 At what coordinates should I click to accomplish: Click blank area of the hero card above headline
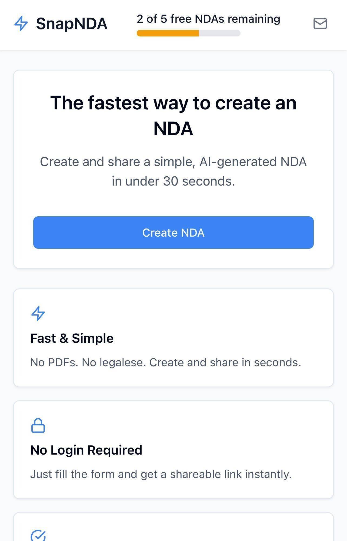click(x=173, y=81)
